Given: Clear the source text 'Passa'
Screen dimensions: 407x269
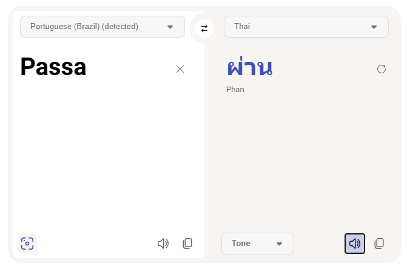Looking at the screenshot, I should click(x=180, y=69).
